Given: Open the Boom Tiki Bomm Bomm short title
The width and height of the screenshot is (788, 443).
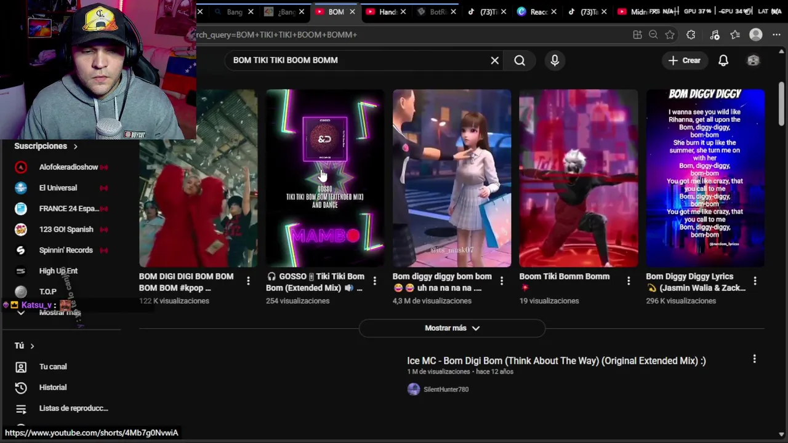Looking at the screenshot, I should click(x=565, y=277).
